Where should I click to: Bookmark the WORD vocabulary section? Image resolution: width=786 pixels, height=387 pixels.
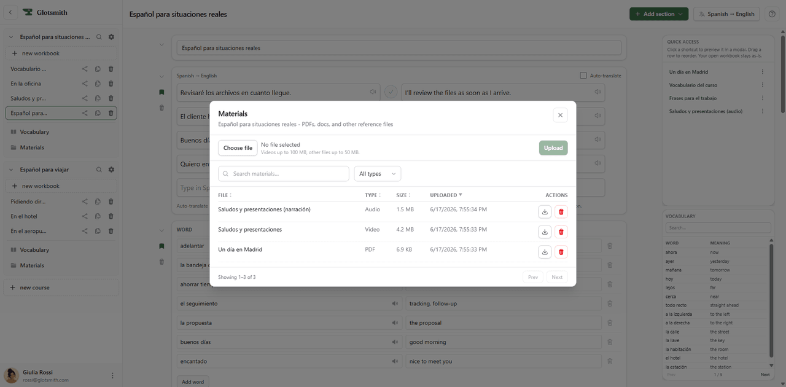point(161,246)
